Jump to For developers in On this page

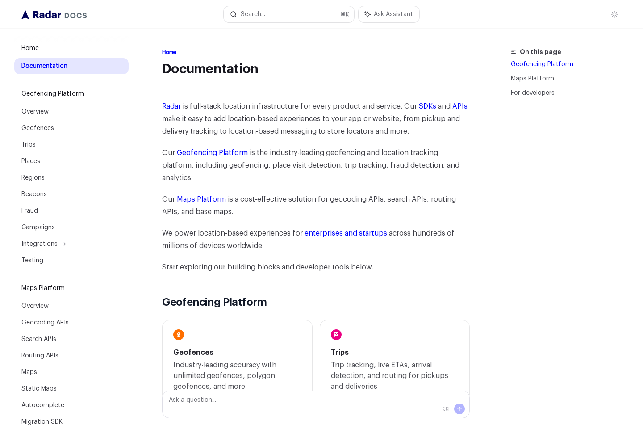533,93
